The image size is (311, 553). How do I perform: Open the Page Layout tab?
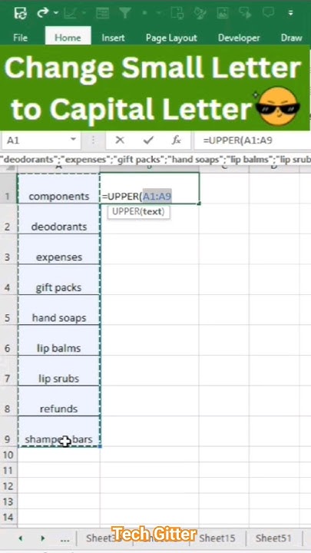pyautogui.click(x=171, y=38)
